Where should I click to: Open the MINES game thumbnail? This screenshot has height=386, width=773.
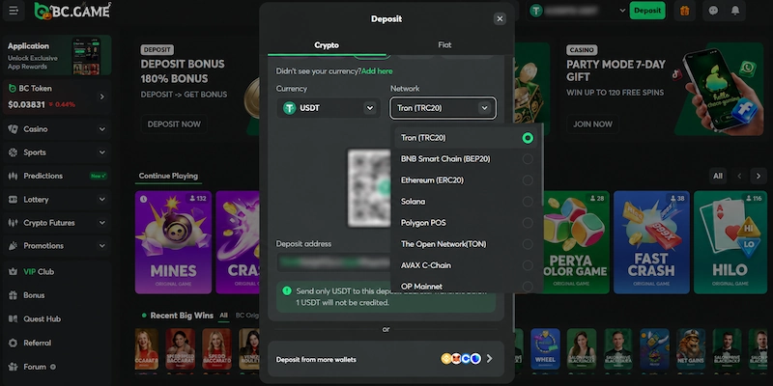click(174, 242)
